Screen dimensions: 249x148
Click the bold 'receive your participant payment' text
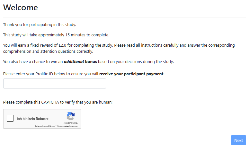(131, 74)
